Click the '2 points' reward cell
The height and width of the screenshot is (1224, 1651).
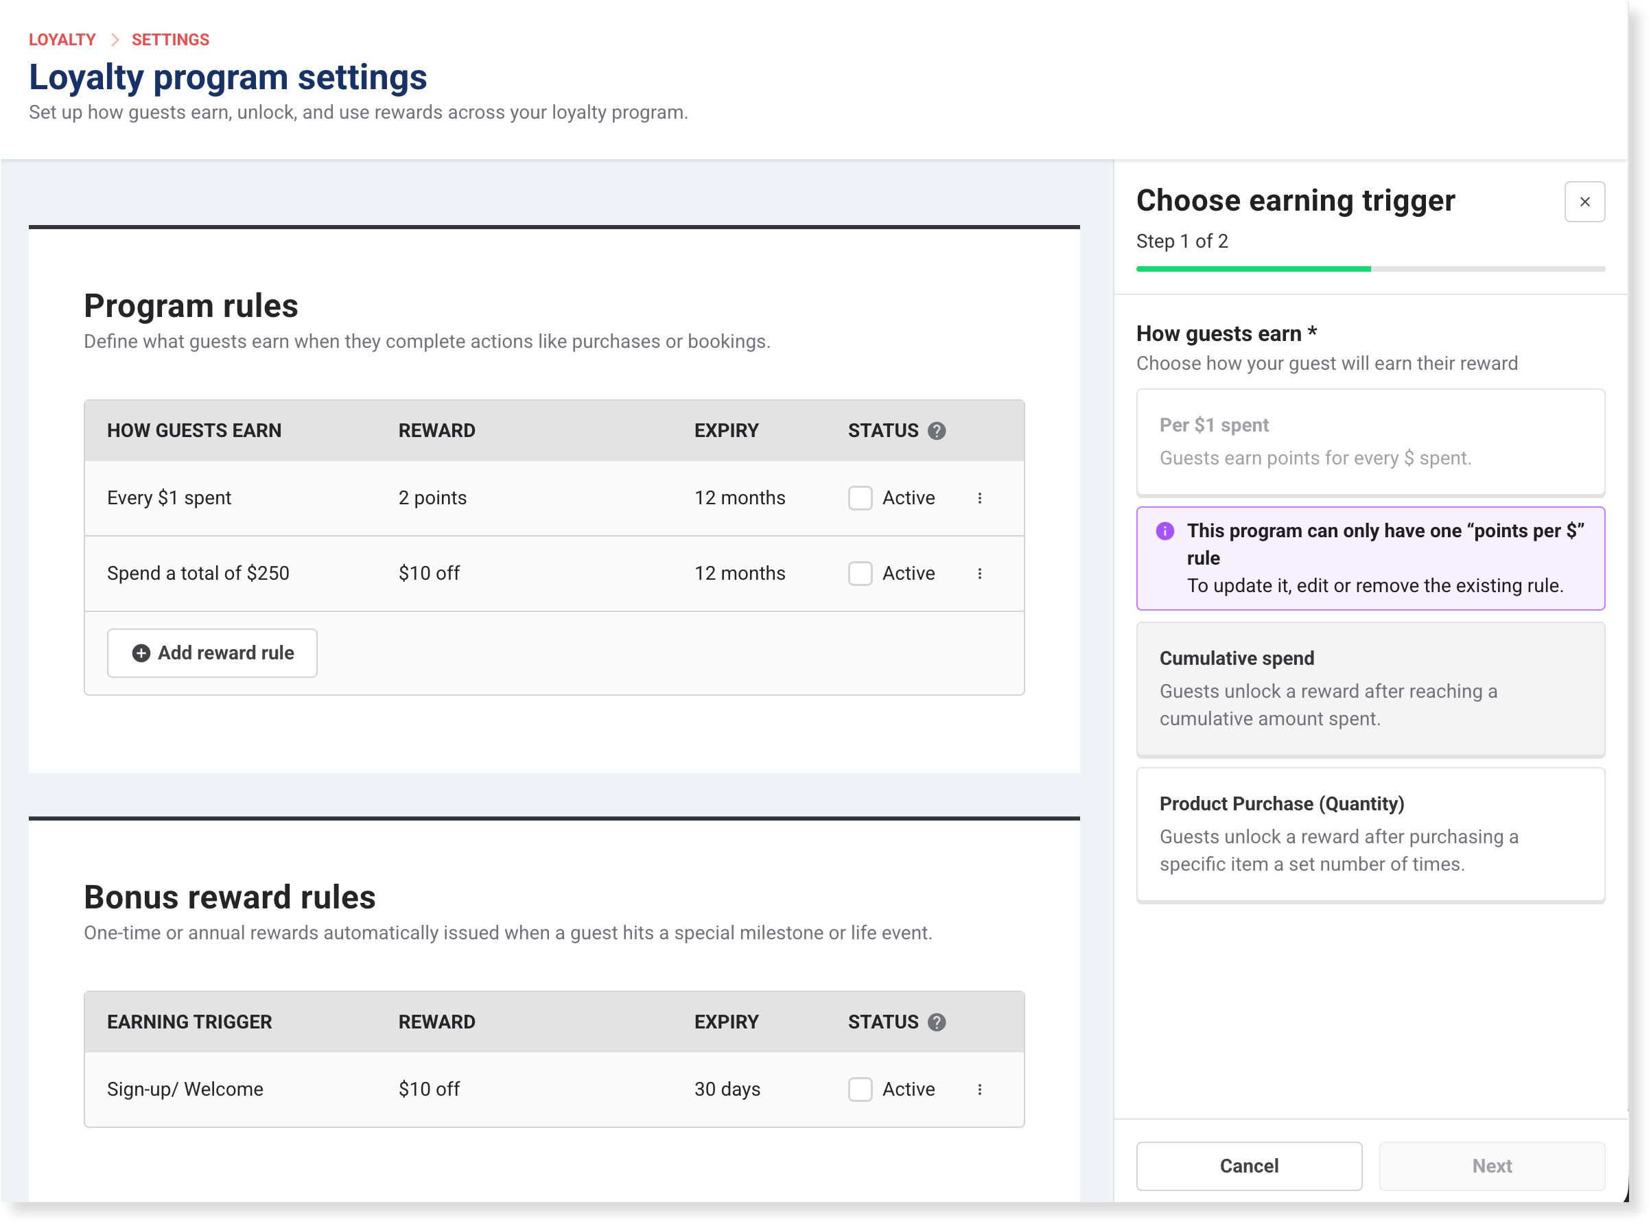click(433, 498)
